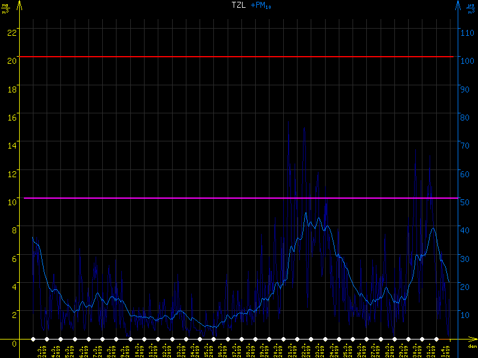The width and height of the screenshot is (478, 358).
Task: Select the 15.3.2019 date label
Action: click(208, 350)
